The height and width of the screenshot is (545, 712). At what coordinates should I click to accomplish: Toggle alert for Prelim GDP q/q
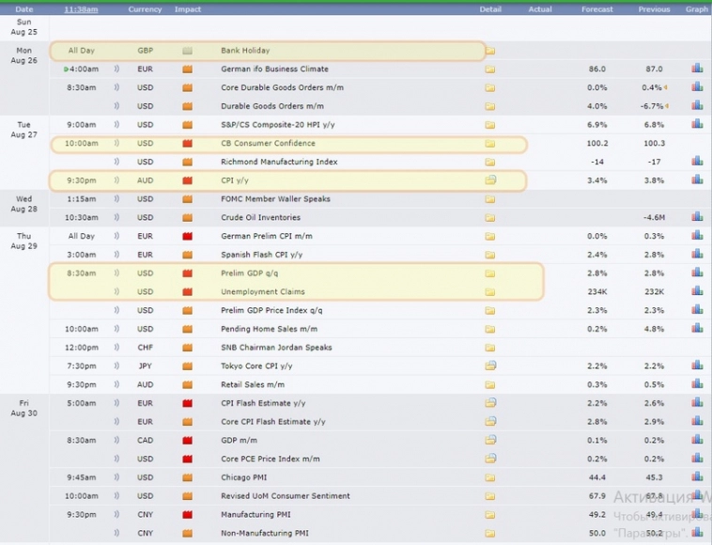[x=116, y=272]
